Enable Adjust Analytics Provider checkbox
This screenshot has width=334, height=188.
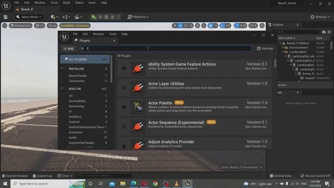coord(124,146)
